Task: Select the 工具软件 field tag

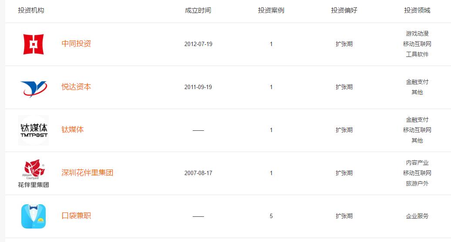Action: point(417,54)
